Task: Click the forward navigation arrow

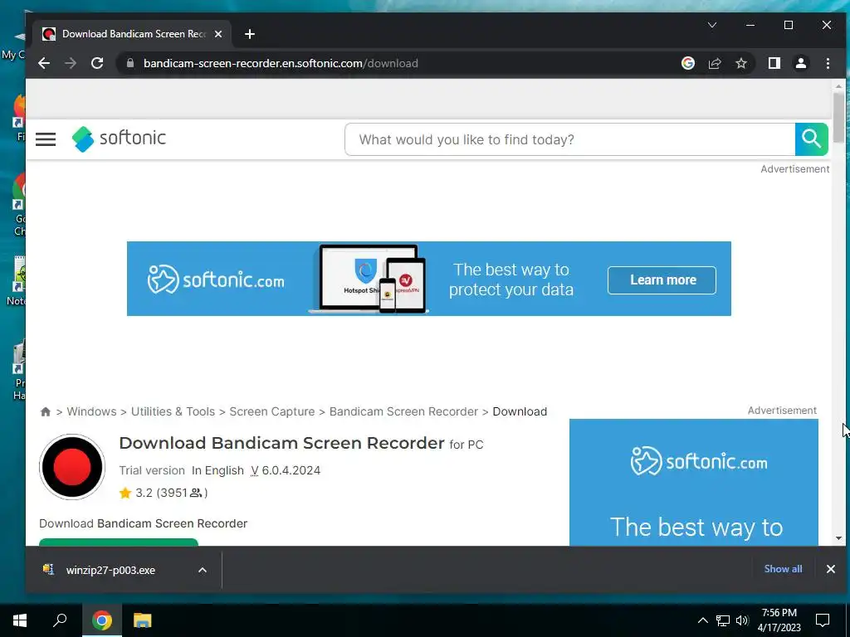Action: (x=71, y=63)
